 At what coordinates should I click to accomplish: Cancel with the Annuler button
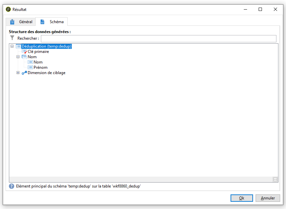coord(268,198)
